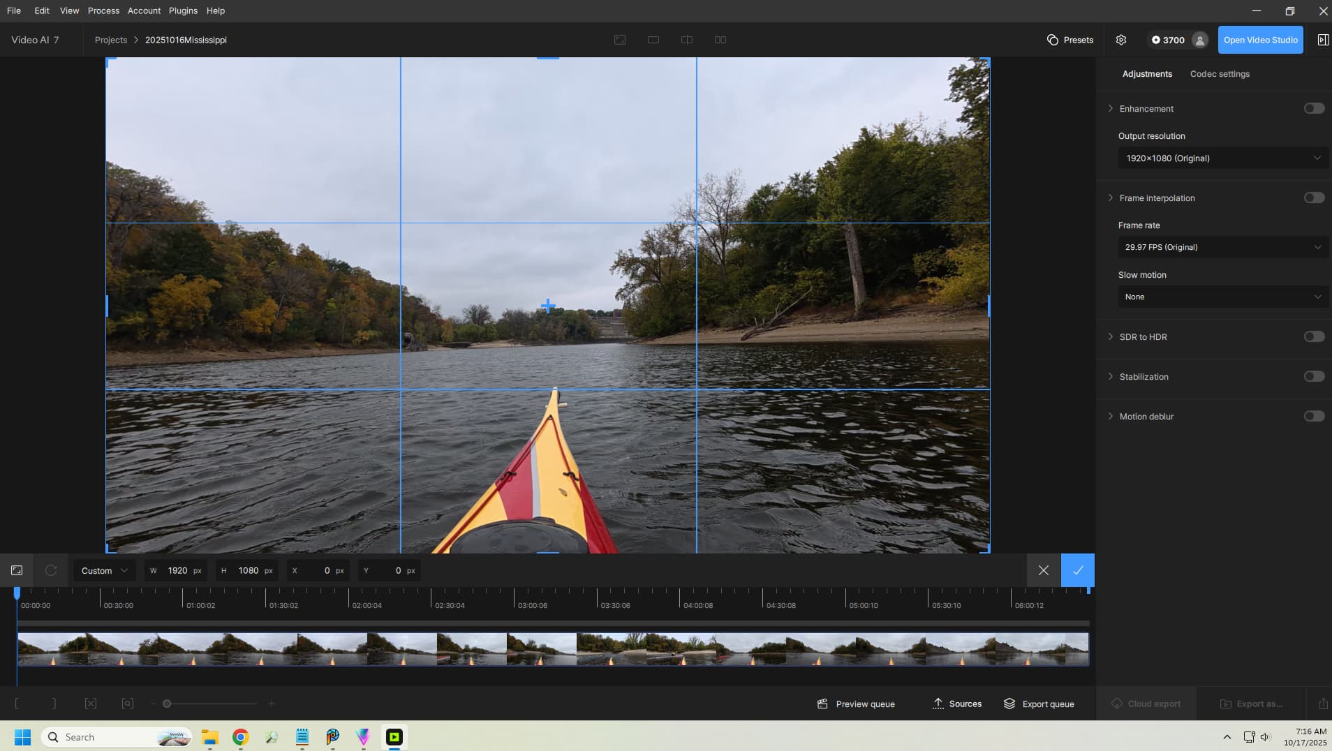
Task: Cancel the crop using the X icon
Action: pyautogui.click(x=1043, y=570)
